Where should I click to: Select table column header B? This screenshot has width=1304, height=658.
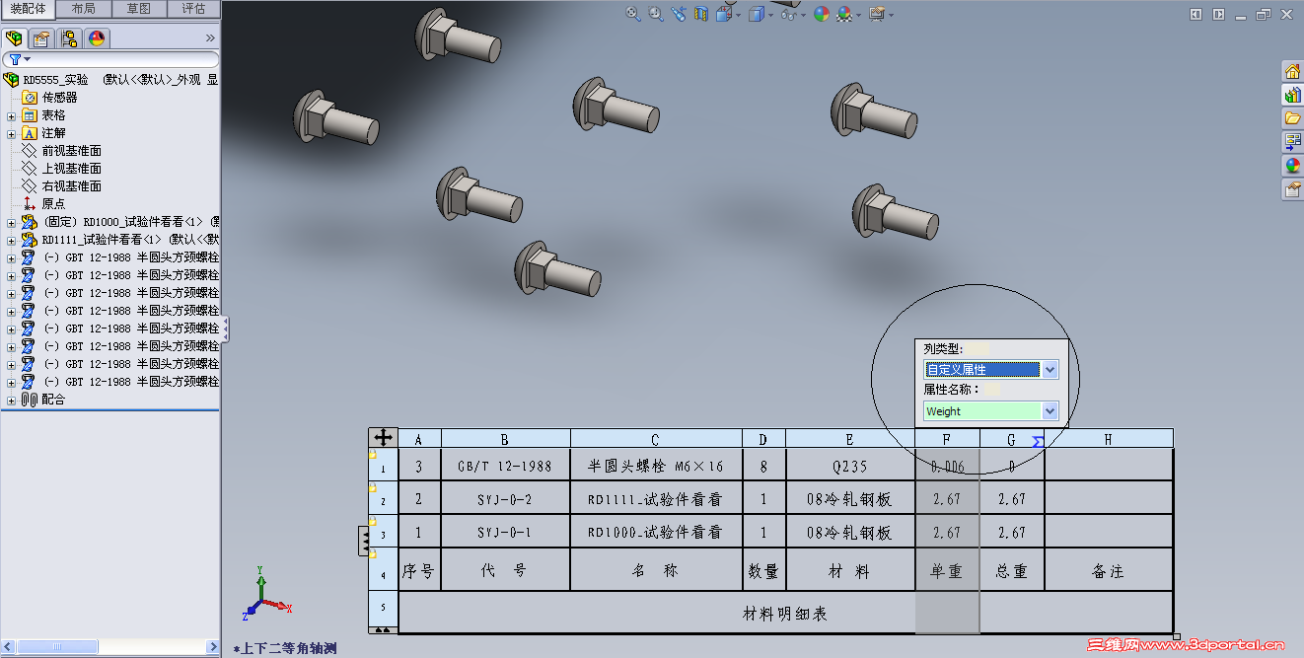tap(505, 439)
